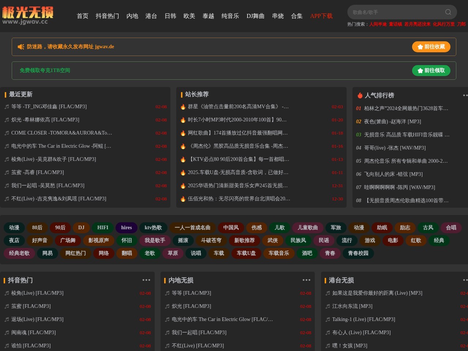Screen dimensions: 468x351
Task: Click the 纯音乐 navigation tab
Action: [x=230, y=16]
